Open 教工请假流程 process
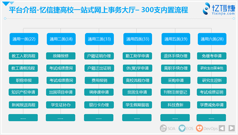 [x=23, y=68]
